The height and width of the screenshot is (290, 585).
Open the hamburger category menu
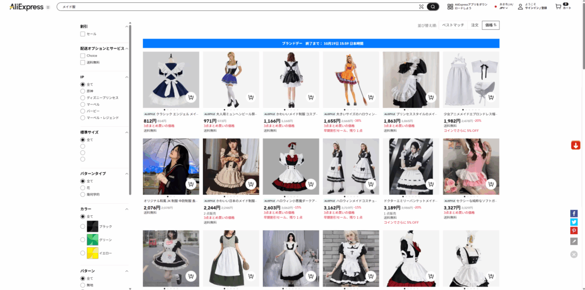point(47,7)
